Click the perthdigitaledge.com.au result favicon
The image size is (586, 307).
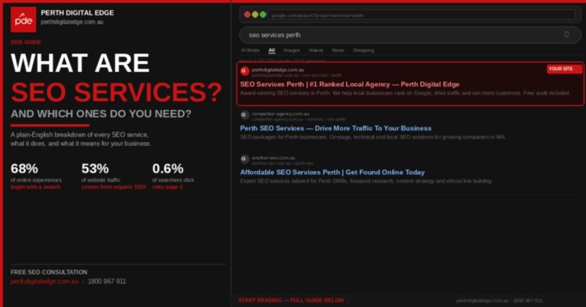(x=244, y=71)
